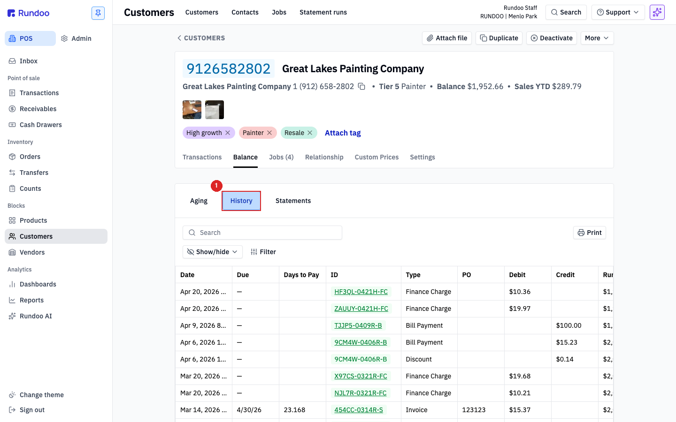Click the Duplicate button

click(499, 38)
